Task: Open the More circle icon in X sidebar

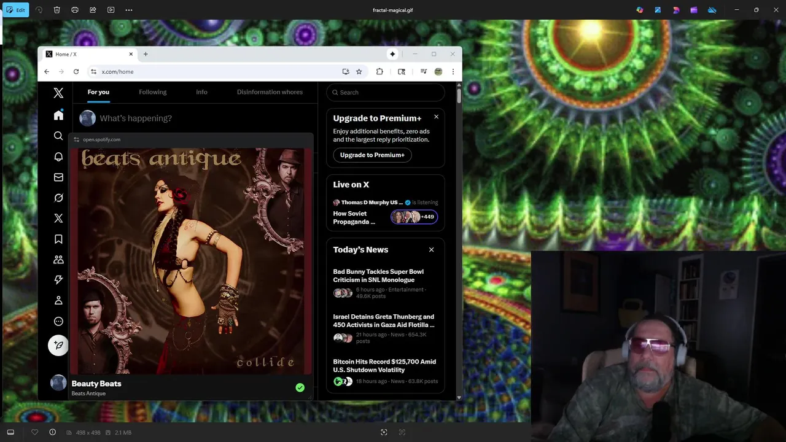Action: coord(58,321)
